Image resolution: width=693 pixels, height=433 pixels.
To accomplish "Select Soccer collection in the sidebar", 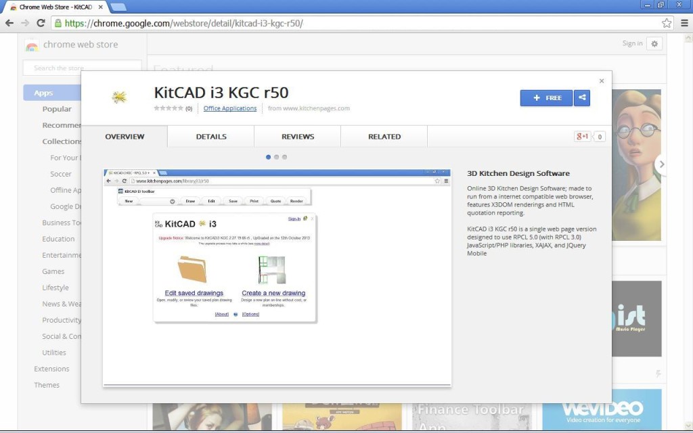I will (x=60, y=174).
